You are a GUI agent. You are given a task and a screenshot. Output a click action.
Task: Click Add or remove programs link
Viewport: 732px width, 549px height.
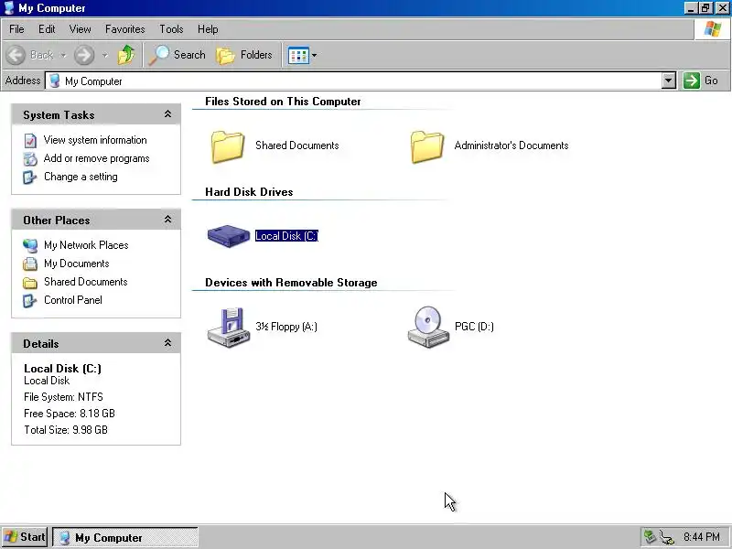pos(97,158)
